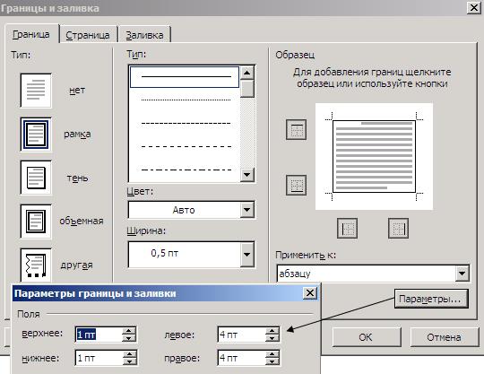
Task: Open the Ширина width dropdown
Action: click(247, 255)
